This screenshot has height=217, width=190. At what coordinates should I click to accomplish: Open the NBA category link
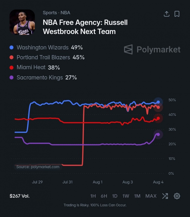pos(65,13)
